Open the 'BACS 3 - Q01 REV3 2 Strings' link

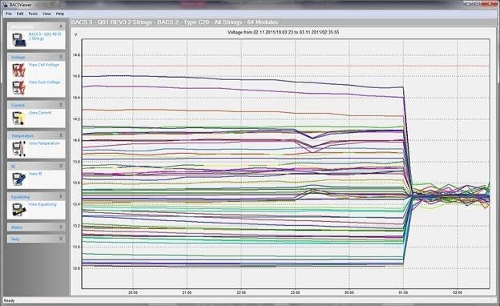click(45, 36)
